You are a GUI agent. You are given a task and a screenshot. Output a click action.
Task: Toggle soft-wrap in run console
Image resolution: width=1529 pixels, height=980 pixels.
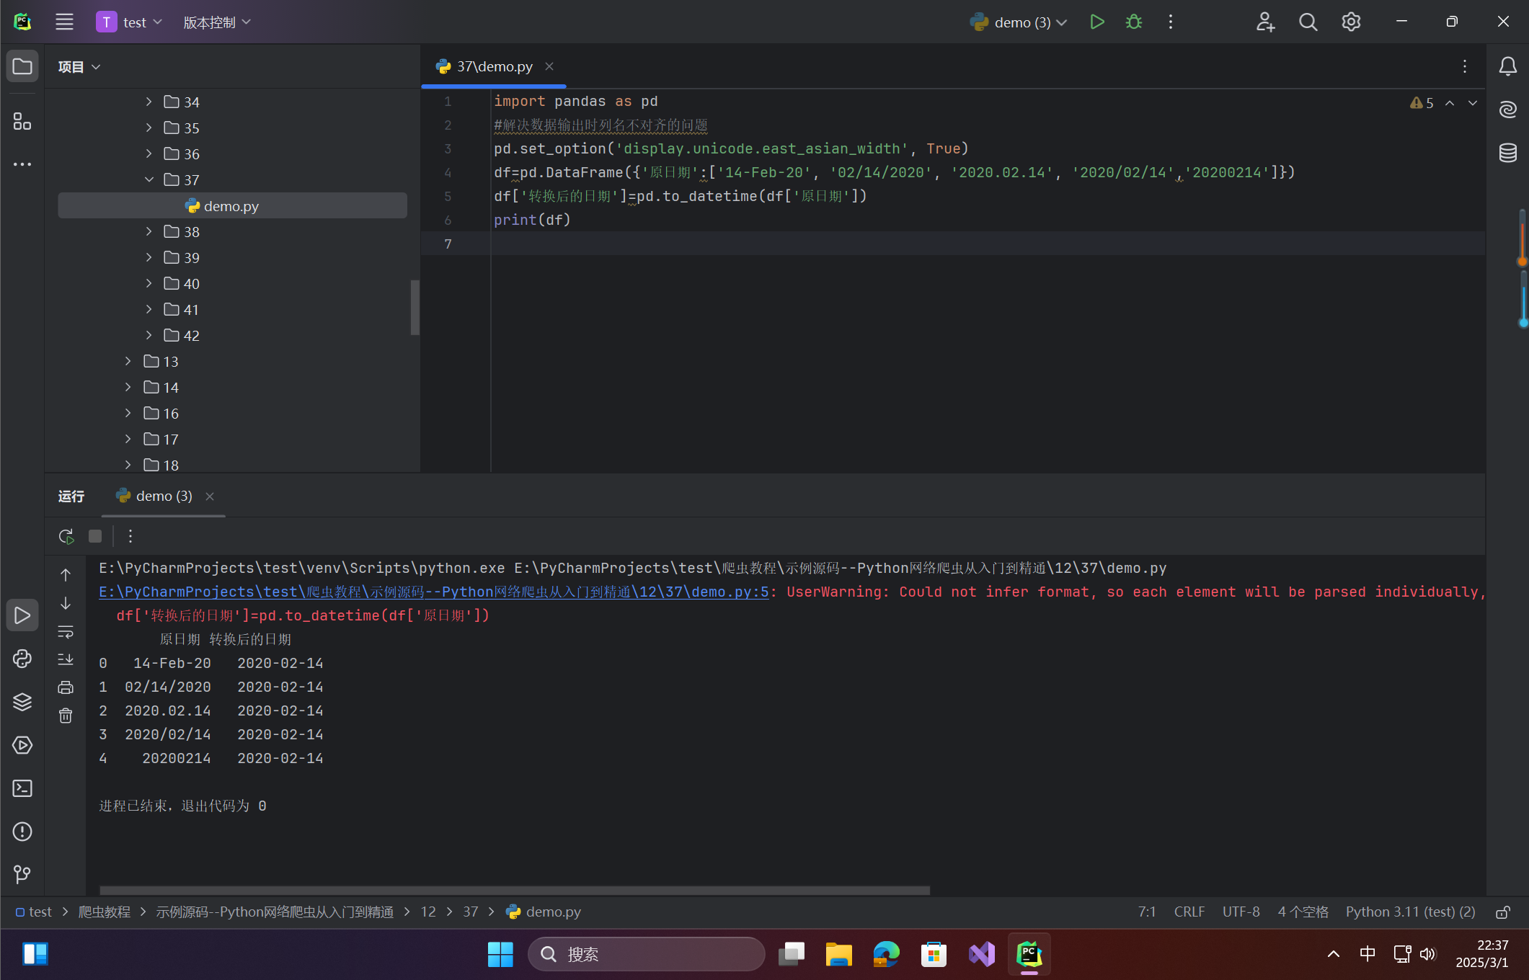(x=66, y=632)
